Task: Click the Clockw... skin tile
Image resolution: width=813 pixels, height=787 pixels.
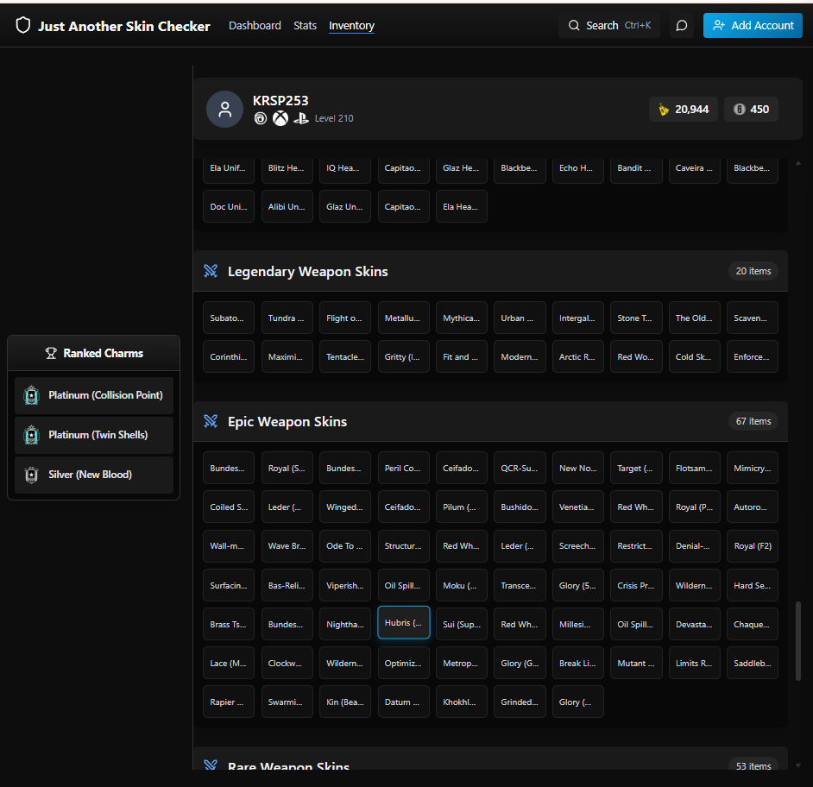Action: [287, 663]
